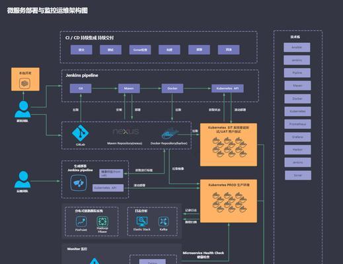
Task: Select the PinPoint chart icon
Action: click(x=81, y=221)
